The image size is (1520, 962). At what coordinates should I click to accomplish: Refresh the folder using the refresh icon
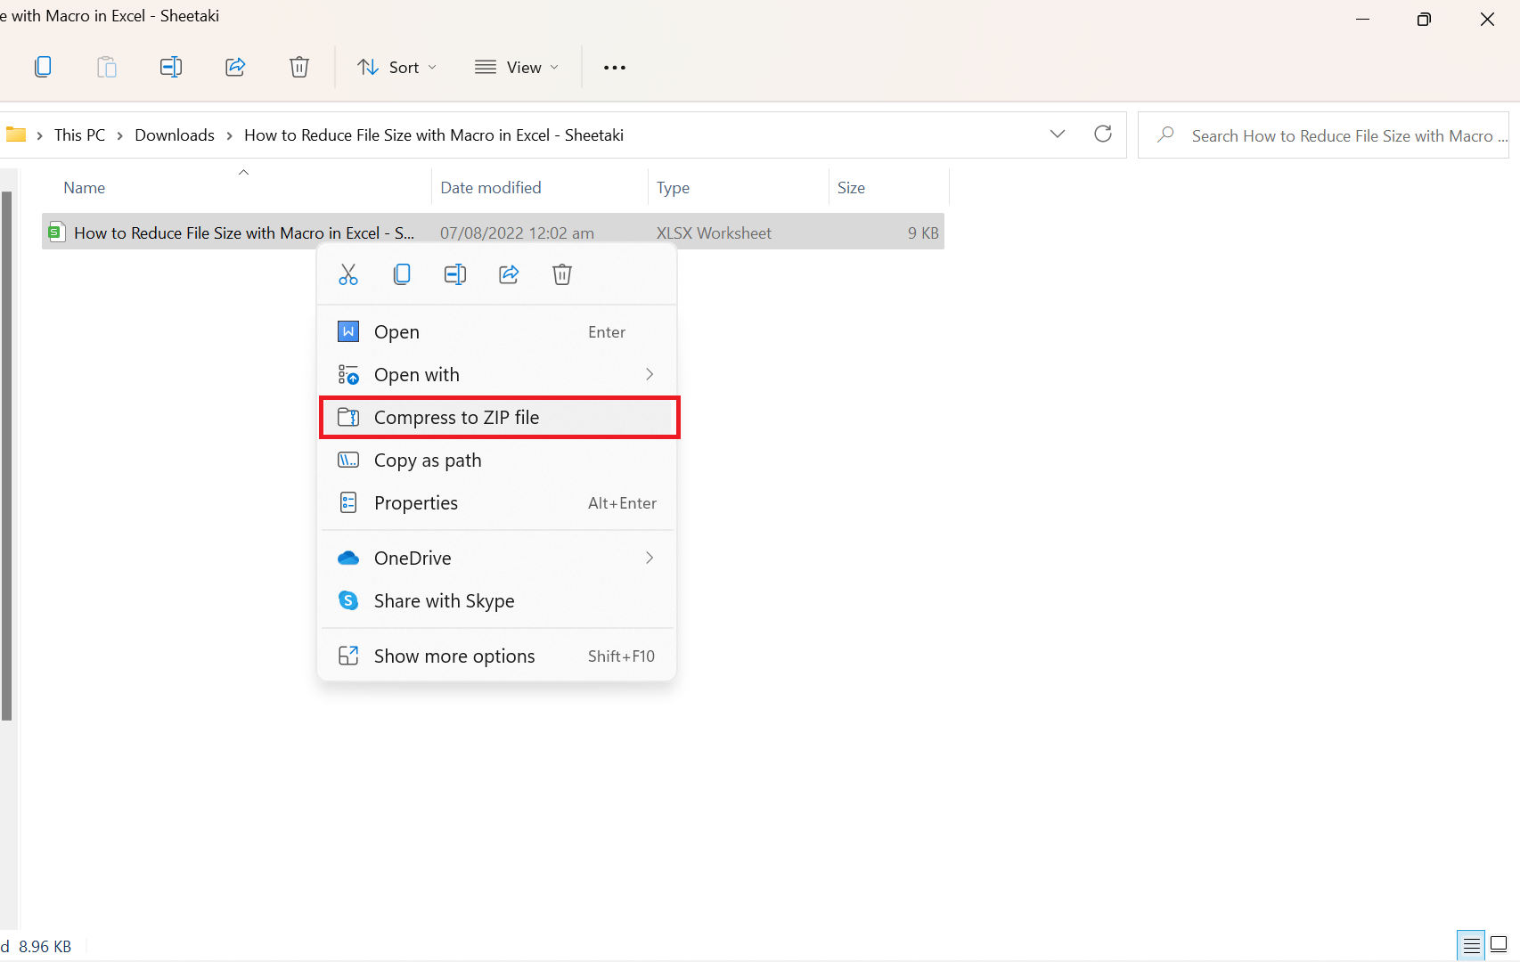tap(1102, 135)
